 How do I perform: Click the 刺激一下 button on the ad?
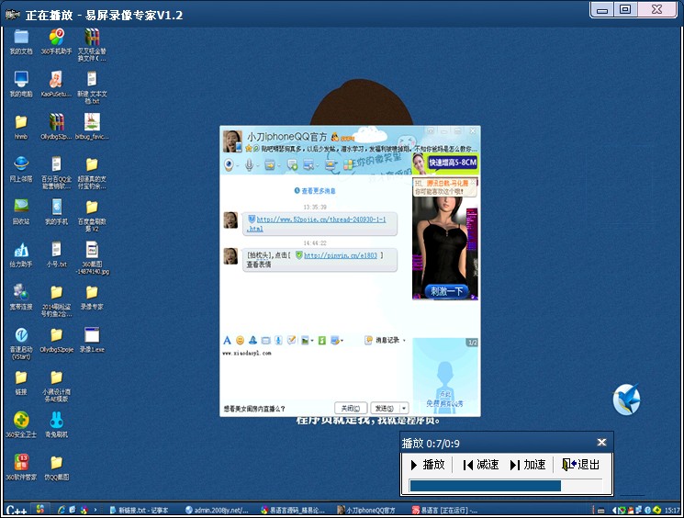(x=446, y=291)
